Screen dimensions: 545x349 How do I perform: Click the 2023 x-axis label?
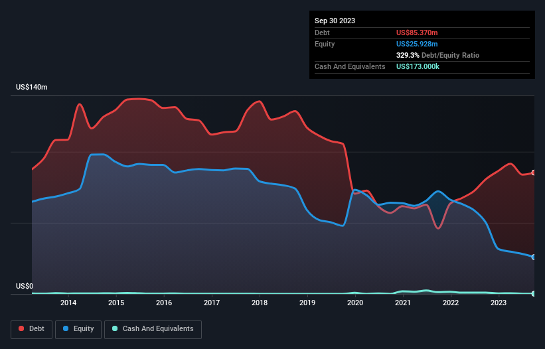coord(499,303)
